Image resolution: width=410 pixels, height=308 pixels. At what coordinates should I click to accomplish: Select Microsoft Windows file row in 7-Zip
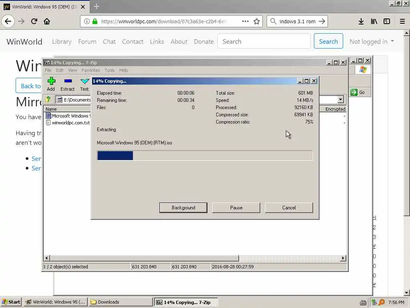tap(68, 116)
